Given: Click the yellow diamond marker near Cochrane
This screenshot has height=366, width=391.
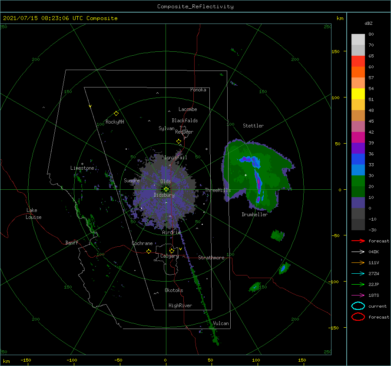Looking at the screenshot, I should [x=149, y=251].
